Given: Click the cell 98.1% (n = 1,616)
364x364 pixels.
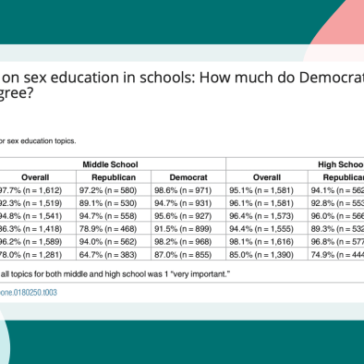Looking at the screenshot, I should click(x=261, y=242).
